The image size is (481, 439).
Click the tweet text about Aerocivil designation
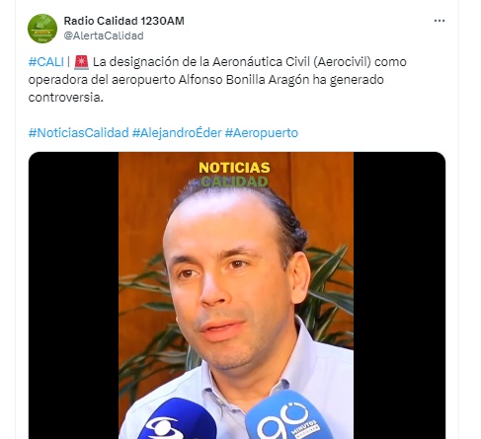[217, 80]
